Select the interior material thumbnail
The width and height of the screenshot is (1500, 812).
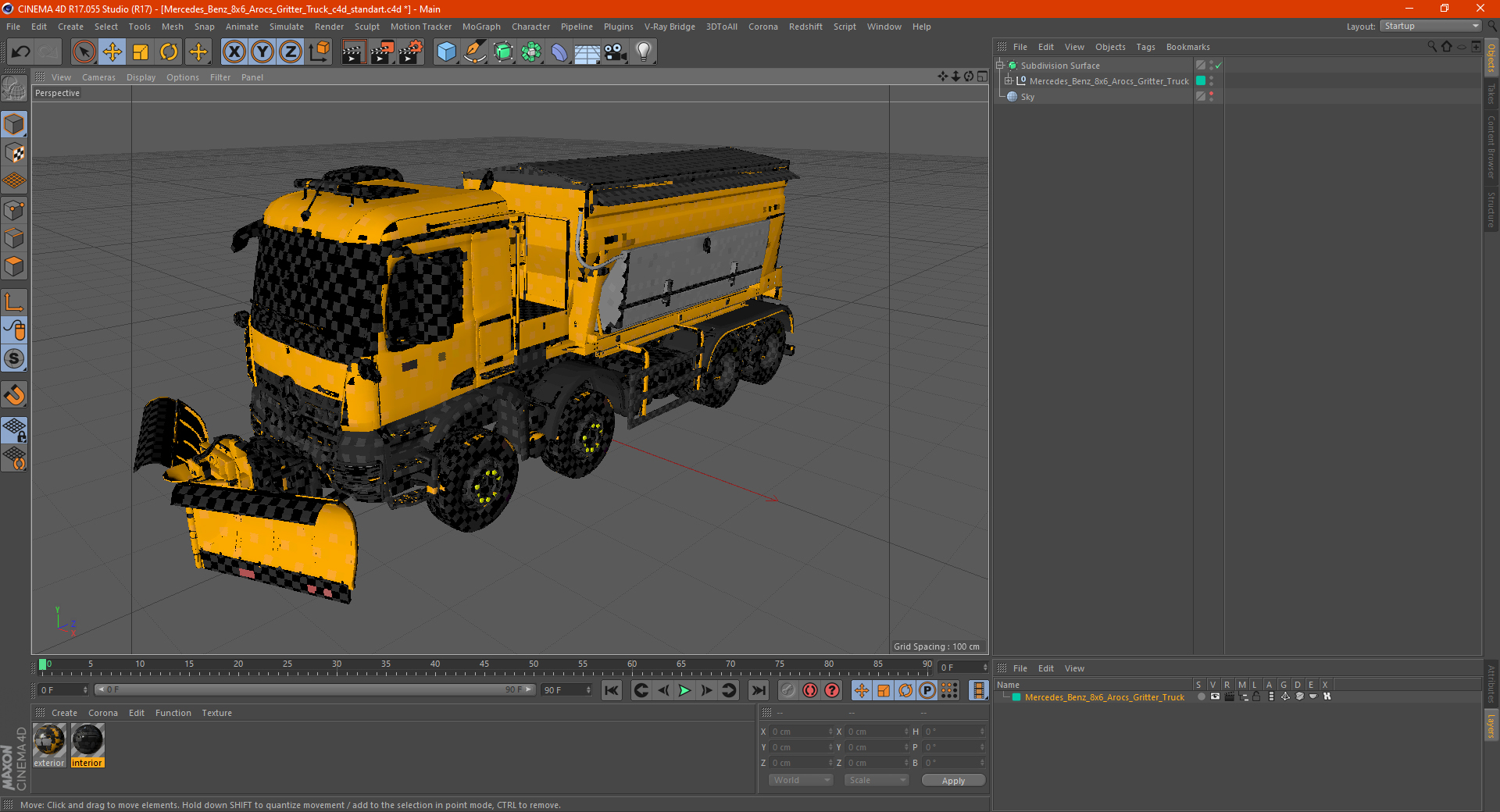point(87,740)
